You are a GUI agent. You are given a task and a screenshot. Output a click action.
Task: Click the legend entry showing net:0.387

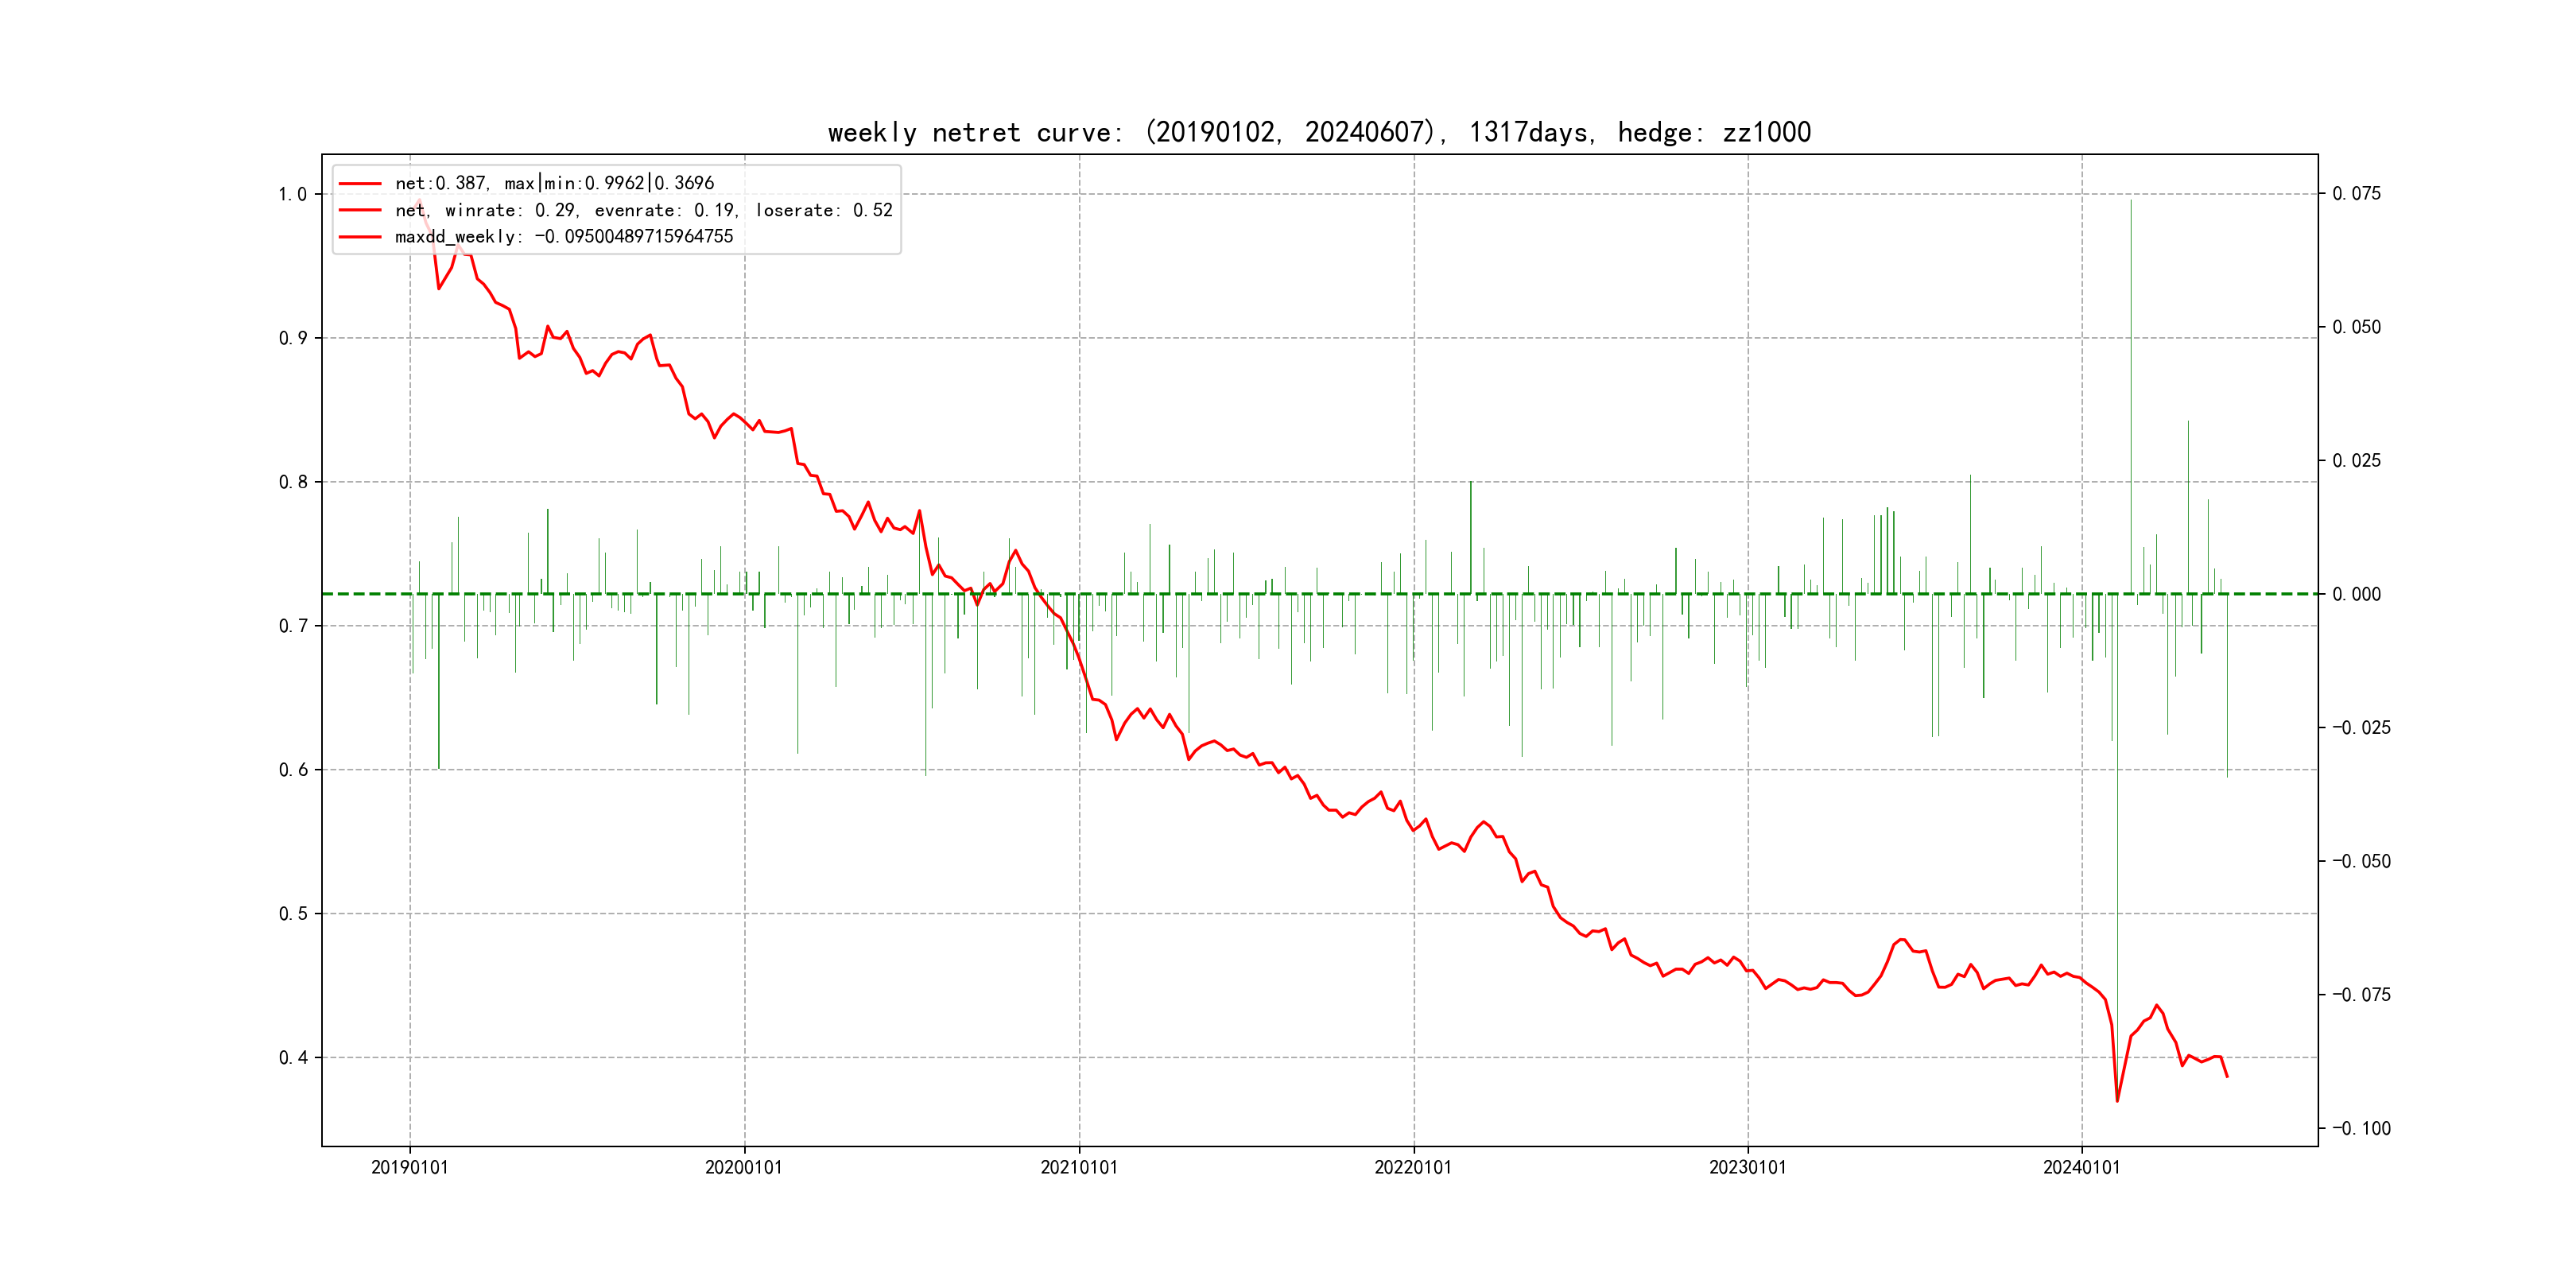(x=554, y=183)
